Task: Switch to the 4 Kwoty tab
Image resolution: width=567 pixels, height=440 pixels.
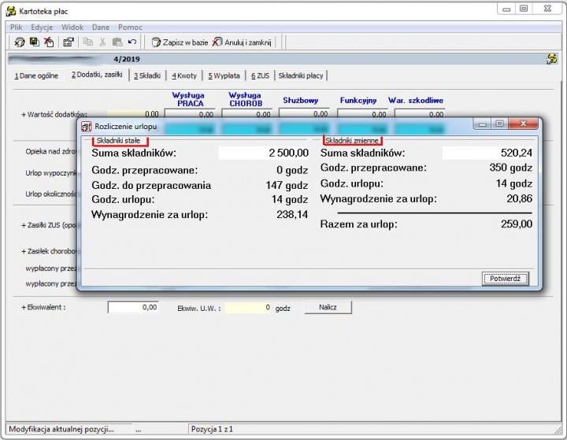Action: coord(184,76)
